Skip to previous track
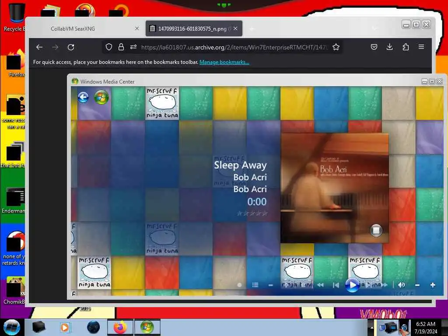 pos(336,285)
